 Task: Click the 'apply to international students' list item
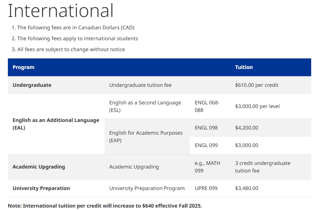[x=77, y=38]
